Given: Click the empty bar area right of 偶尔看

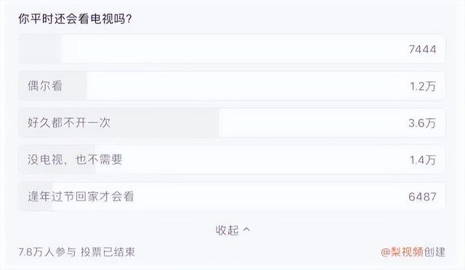Looking at the screenshot, I should coord(246,86).
